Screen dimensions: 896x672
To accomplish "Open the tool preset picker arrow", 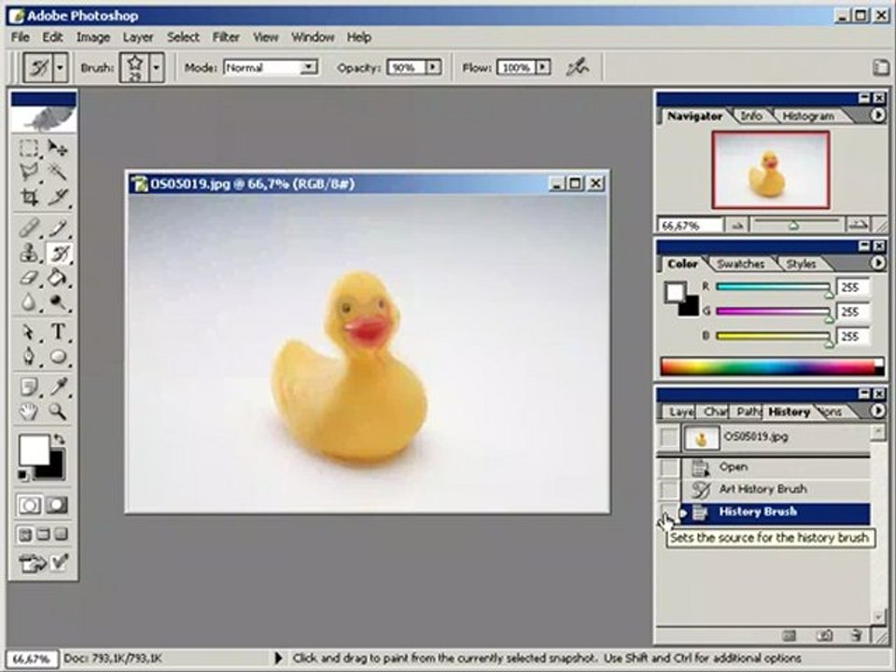I will pos(60,68).
